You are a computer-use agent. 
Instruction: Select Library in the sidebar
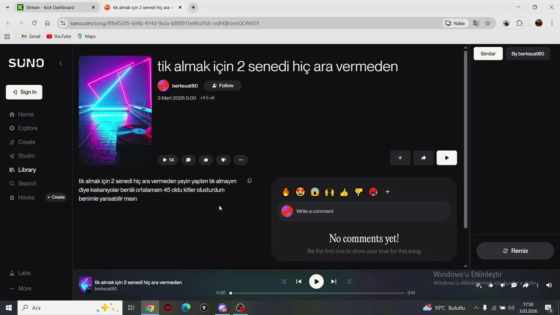(23, 170)
